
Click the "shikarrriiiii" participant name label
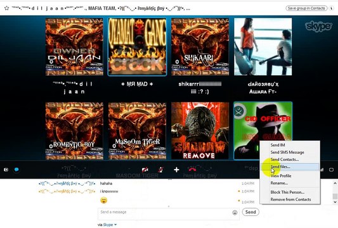pyautogui.click(x=200, y=88)
